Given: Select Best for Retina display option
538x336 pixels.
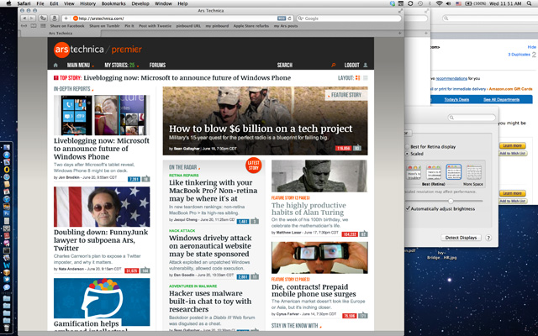Looking at the screenshot, I should coord(430,147).
